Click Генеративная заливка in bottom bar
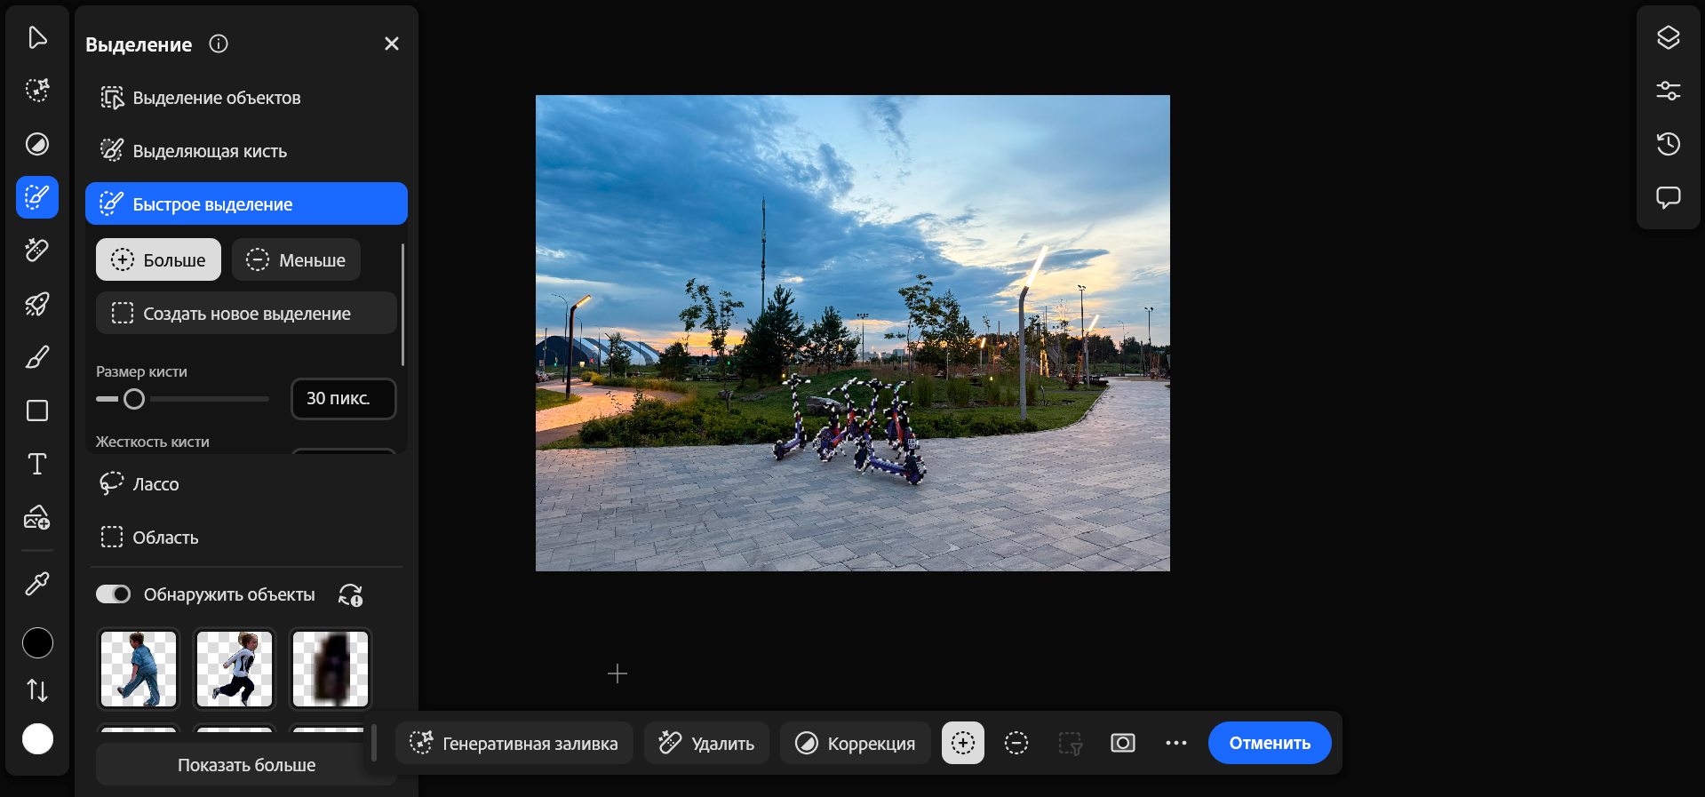The image size is (1705, 797). pos(514,743)
